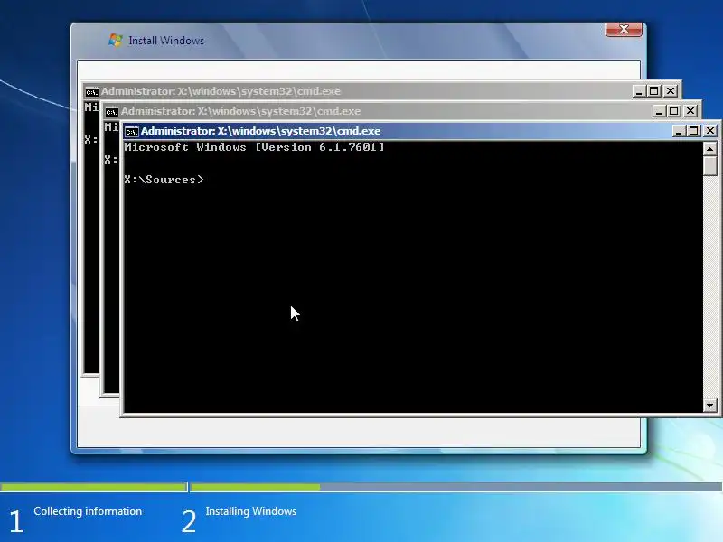Click the Windows flag icon beside Install Windows

click(116, 40)
